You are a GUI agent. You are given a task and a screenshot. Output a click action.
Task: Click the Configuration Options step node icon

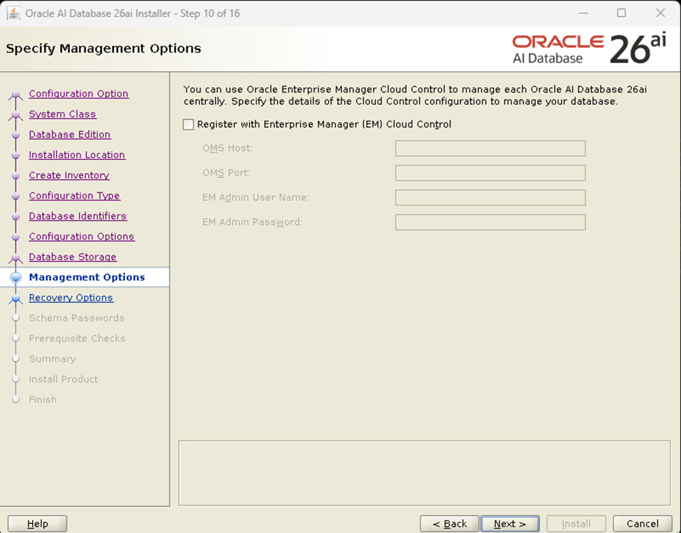click(x=15, y=237)
